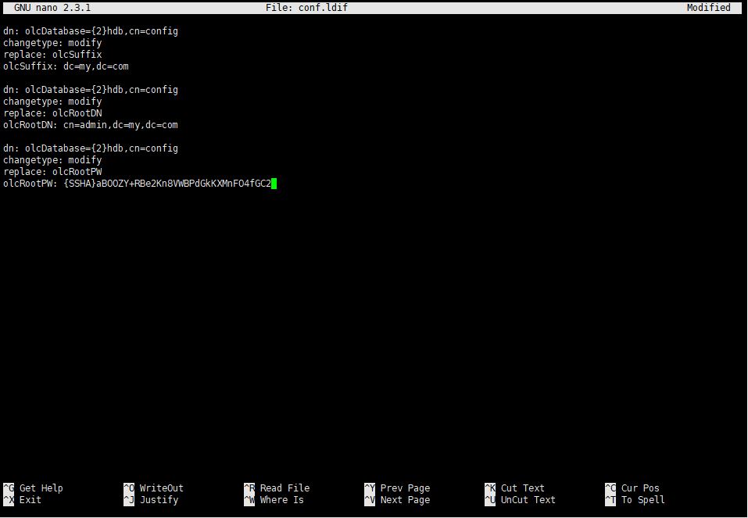The image size is (748, 518).
Task: Click the {SSHA} password hash value
Action: (x=167, y=184)
